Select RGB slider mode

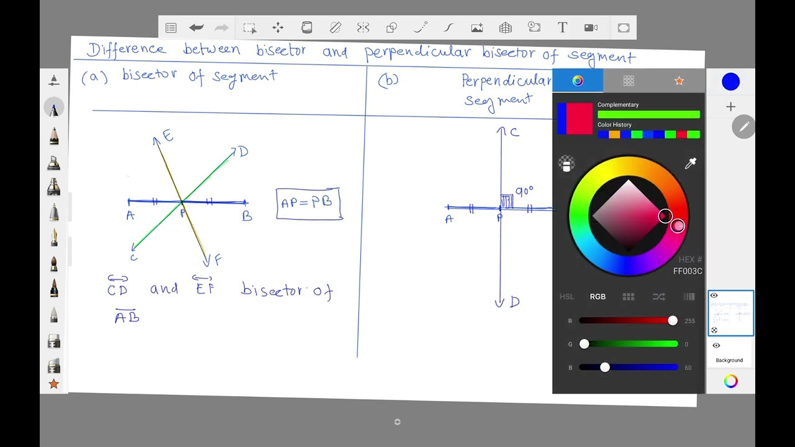tap(597, 297)
